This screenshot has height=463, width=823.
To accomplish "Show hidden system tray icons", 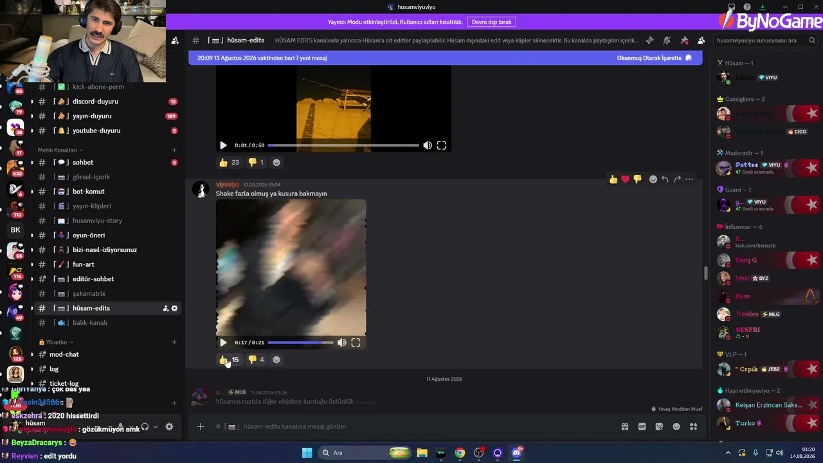I will pos(727,453).
